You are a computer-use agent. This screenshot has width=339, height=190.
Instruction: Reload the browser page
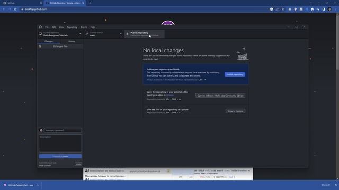click(x=15, y=9)
